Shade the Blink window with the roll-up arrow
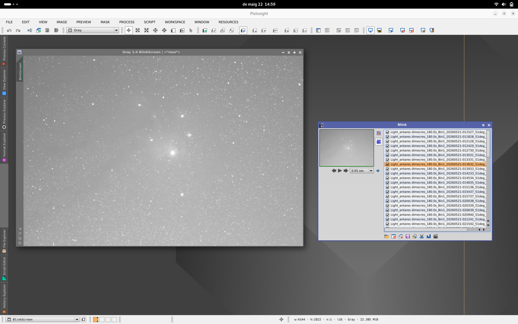518x324 pixels. click(x=483, y=125)
